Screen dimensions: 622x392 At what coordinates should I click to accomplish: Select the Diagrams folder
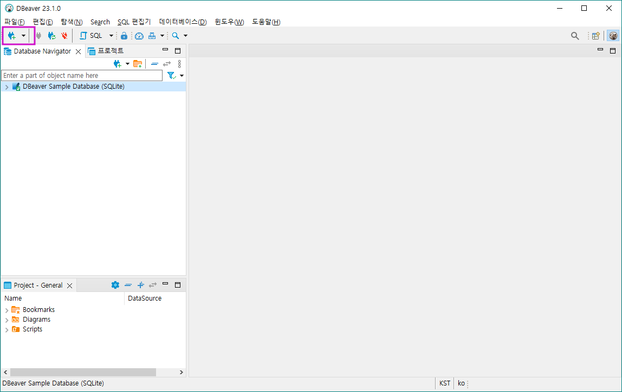click(x=36, y=320)
